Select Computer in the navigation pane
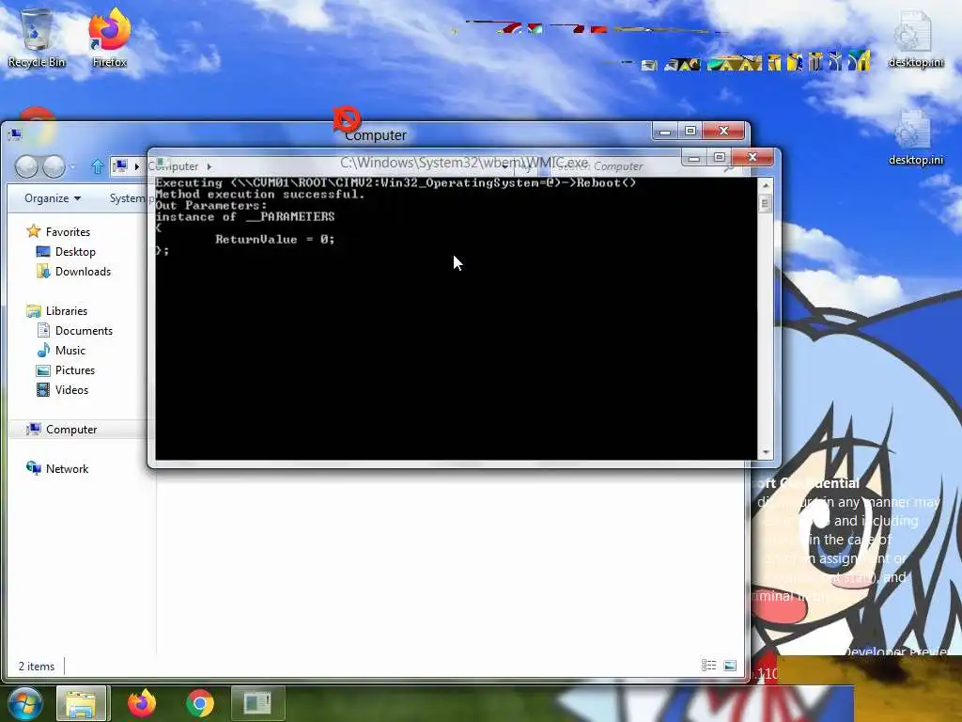962x722 pixels. [61, 429]
